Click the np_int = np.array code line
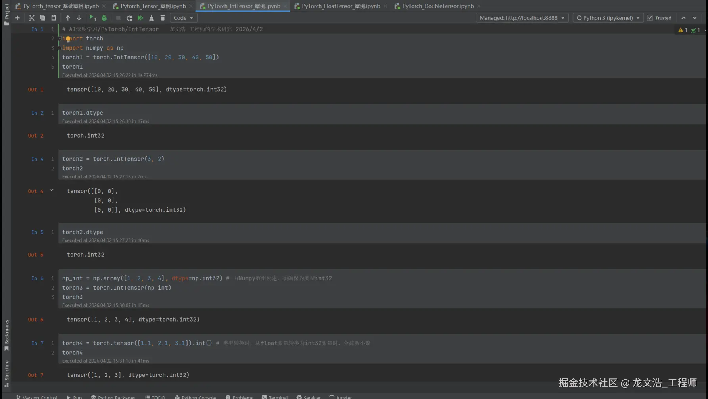Image resolution: width=708 pixels, height=399 pixels. [x=197, y=278]
